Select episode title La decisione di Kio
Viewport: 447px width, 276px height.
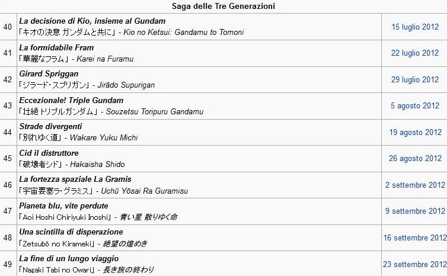point(92,21)
